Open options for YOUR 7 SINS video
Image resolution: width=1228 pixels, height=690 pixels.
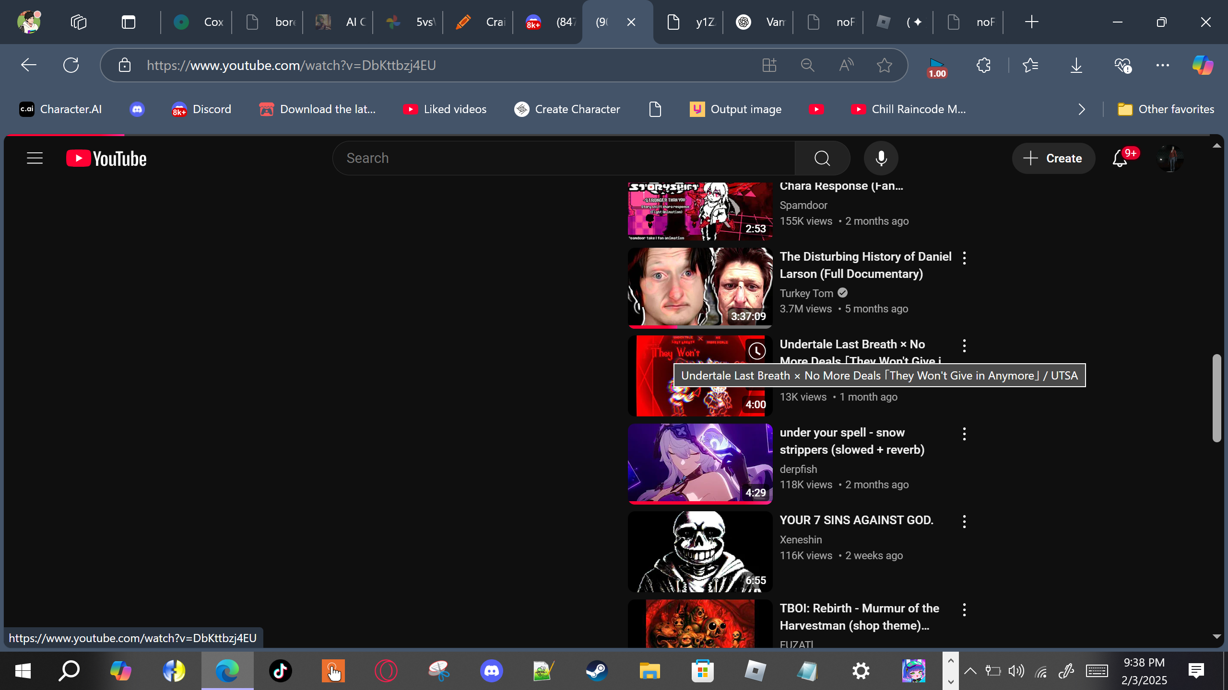(x=964, y=521)
